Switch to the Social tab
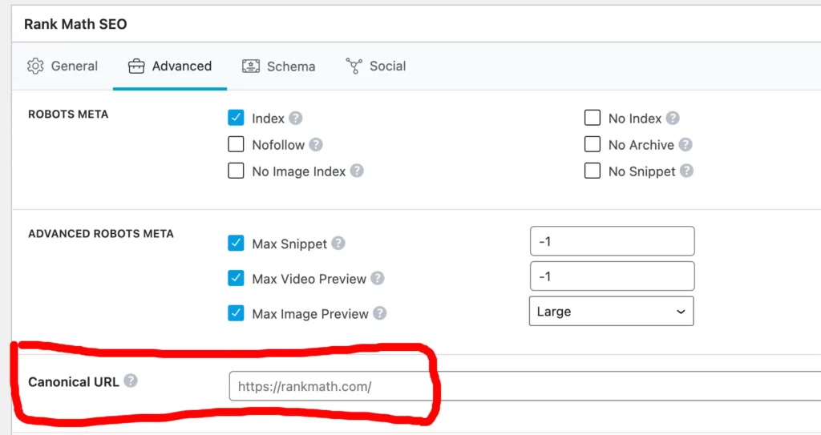The image size is (821, 435). pos(376,66)
